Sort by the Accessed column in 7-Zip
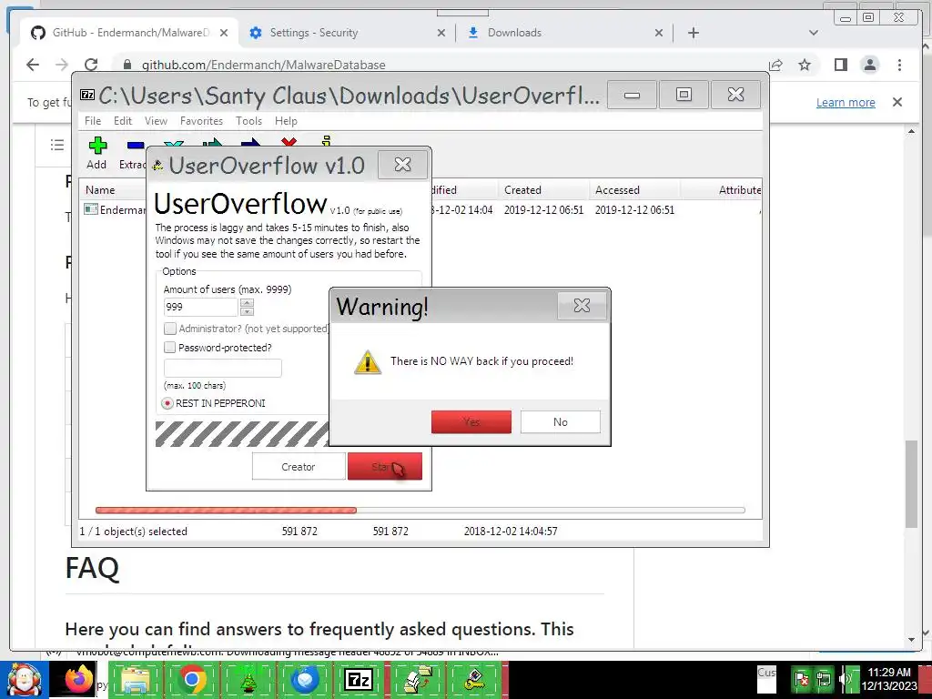This screenshot has width=932, height=699. [x=634, y=190]
